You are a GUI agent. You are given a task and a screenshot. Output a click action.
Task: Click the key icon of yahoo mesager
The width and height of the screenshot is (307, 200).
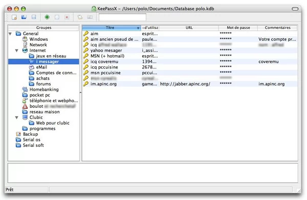tap(86, 51)
